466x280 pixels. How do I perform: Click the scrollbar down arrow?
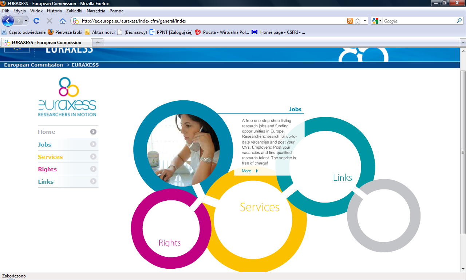(x=463, y=269)
